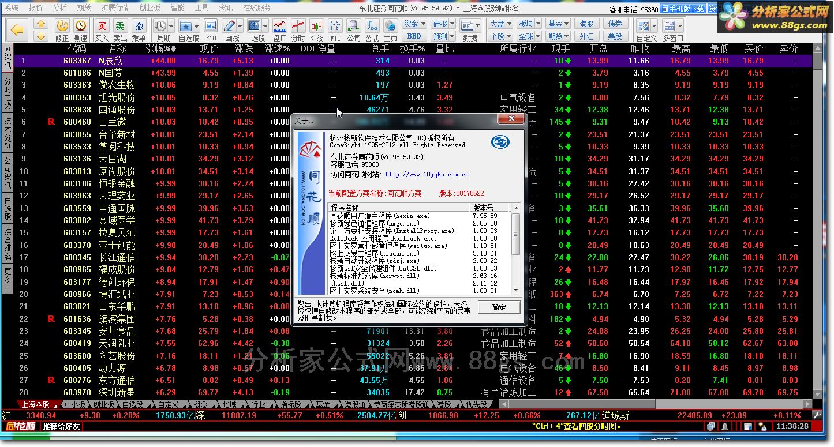Click the BBD toolbar button

tap(414, 36)
